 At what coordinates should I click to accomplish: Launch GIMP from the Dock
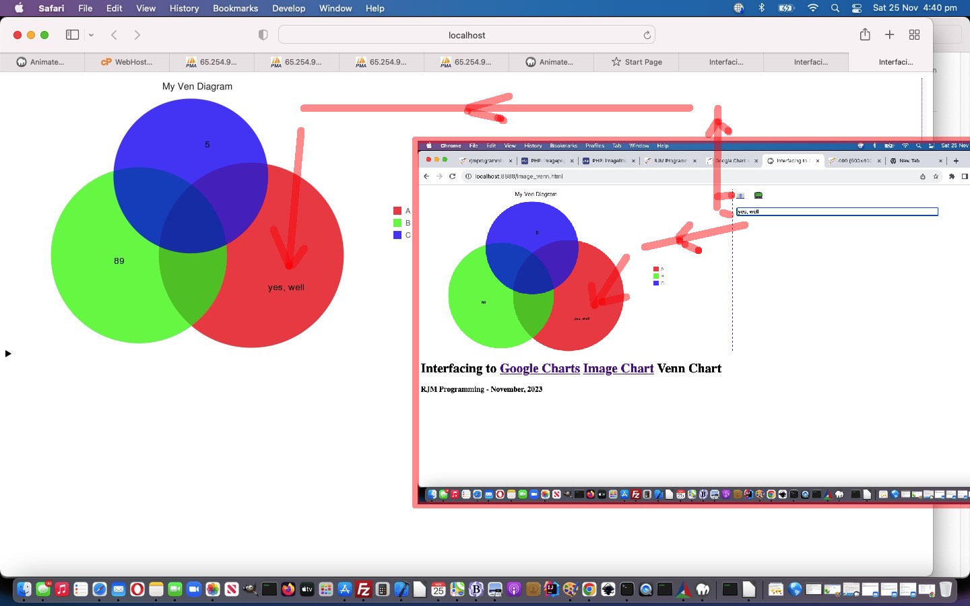pos(251,590)
